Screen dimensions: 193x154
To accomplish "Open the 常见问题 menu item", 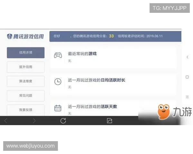I will coord(26,96).
